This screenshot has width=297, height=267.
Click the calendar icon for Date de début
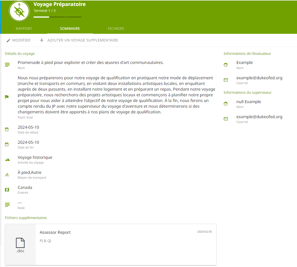click(7, 129)
